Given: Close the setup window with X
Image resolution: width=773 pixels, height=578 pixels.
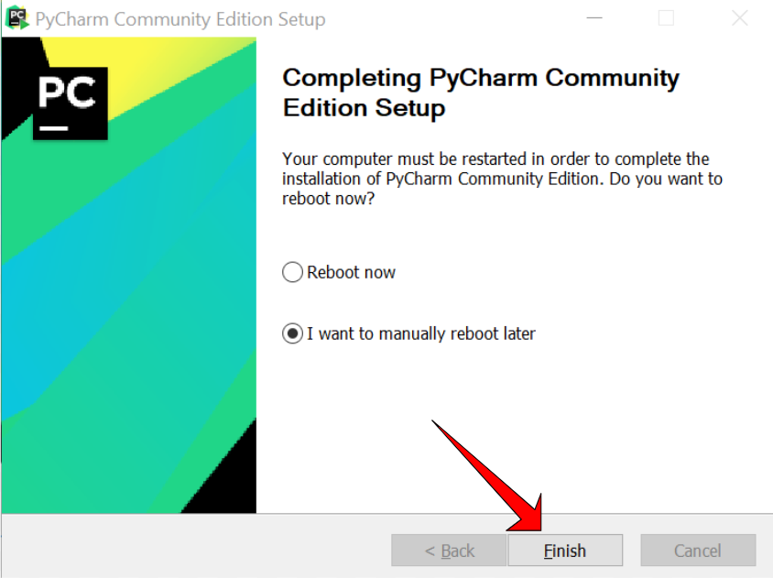Looking at the screenshot, I should coord(739,17).
